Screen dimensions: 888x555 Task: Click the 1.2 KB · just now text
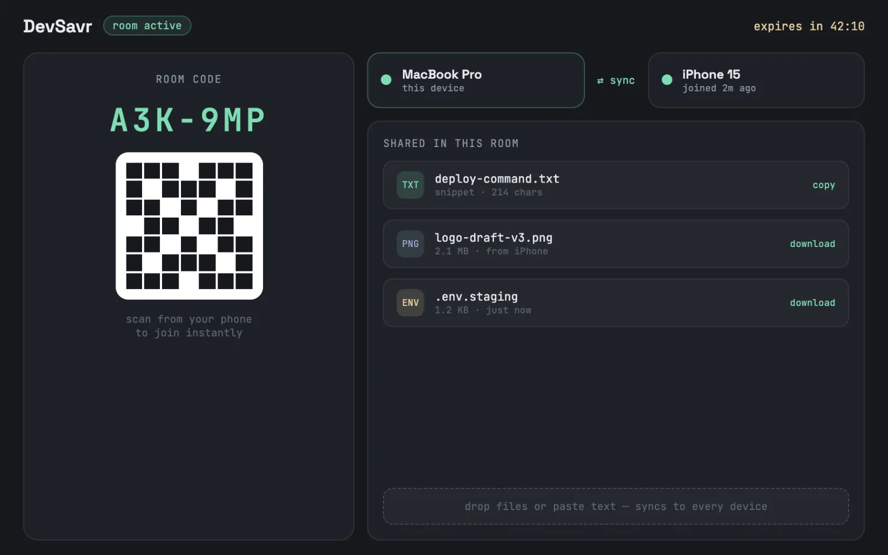pos(483,310)
